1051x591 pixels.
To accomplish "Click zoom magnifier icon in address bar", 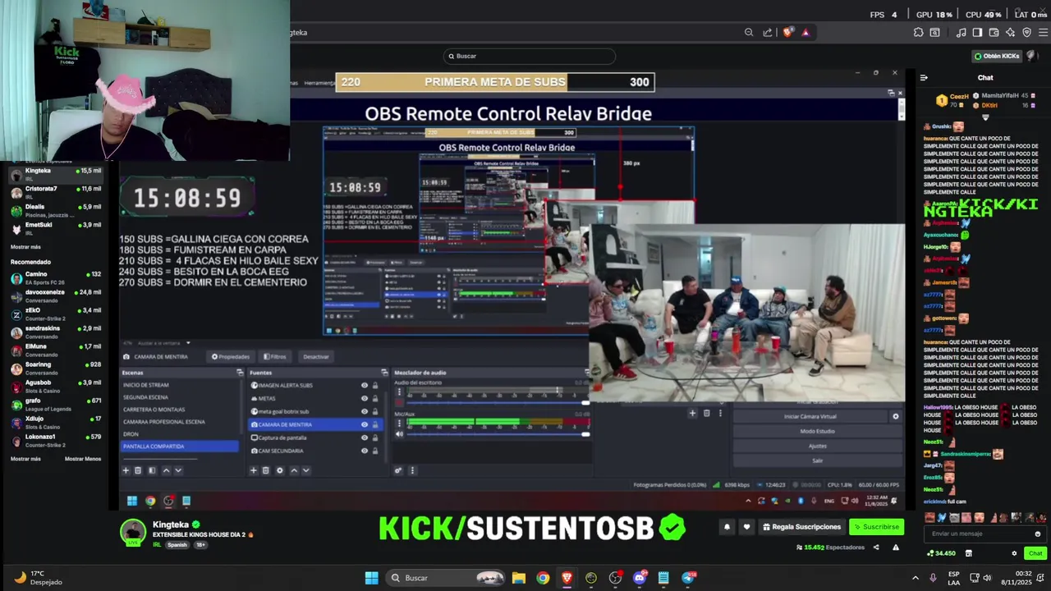I will pyautogui.click(x=749, y=33).
